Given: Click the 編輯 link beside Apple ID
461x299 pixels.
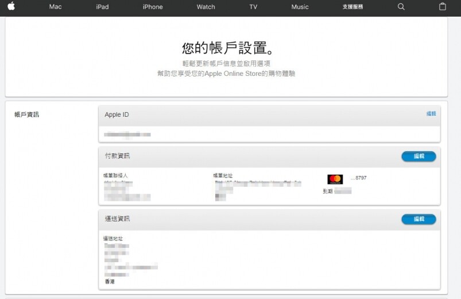Looking at the screenshot, I should tap(431, 113).
